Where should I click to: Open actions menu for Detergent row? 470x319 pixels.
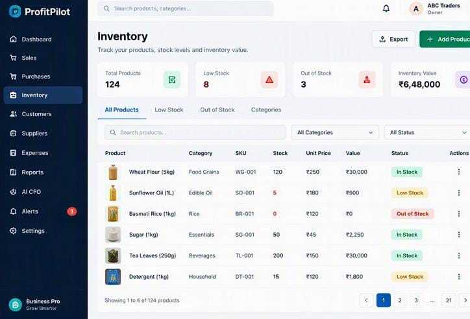coord(458,276)
